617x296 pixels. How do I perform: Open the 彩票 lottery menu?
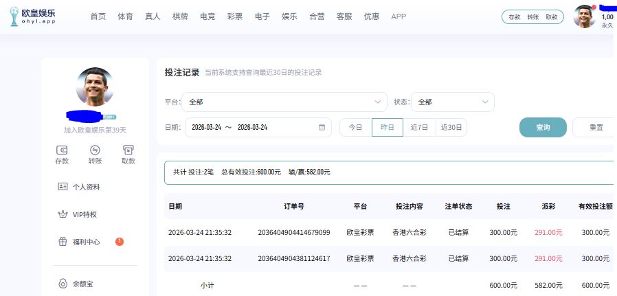tap(235, 16)
